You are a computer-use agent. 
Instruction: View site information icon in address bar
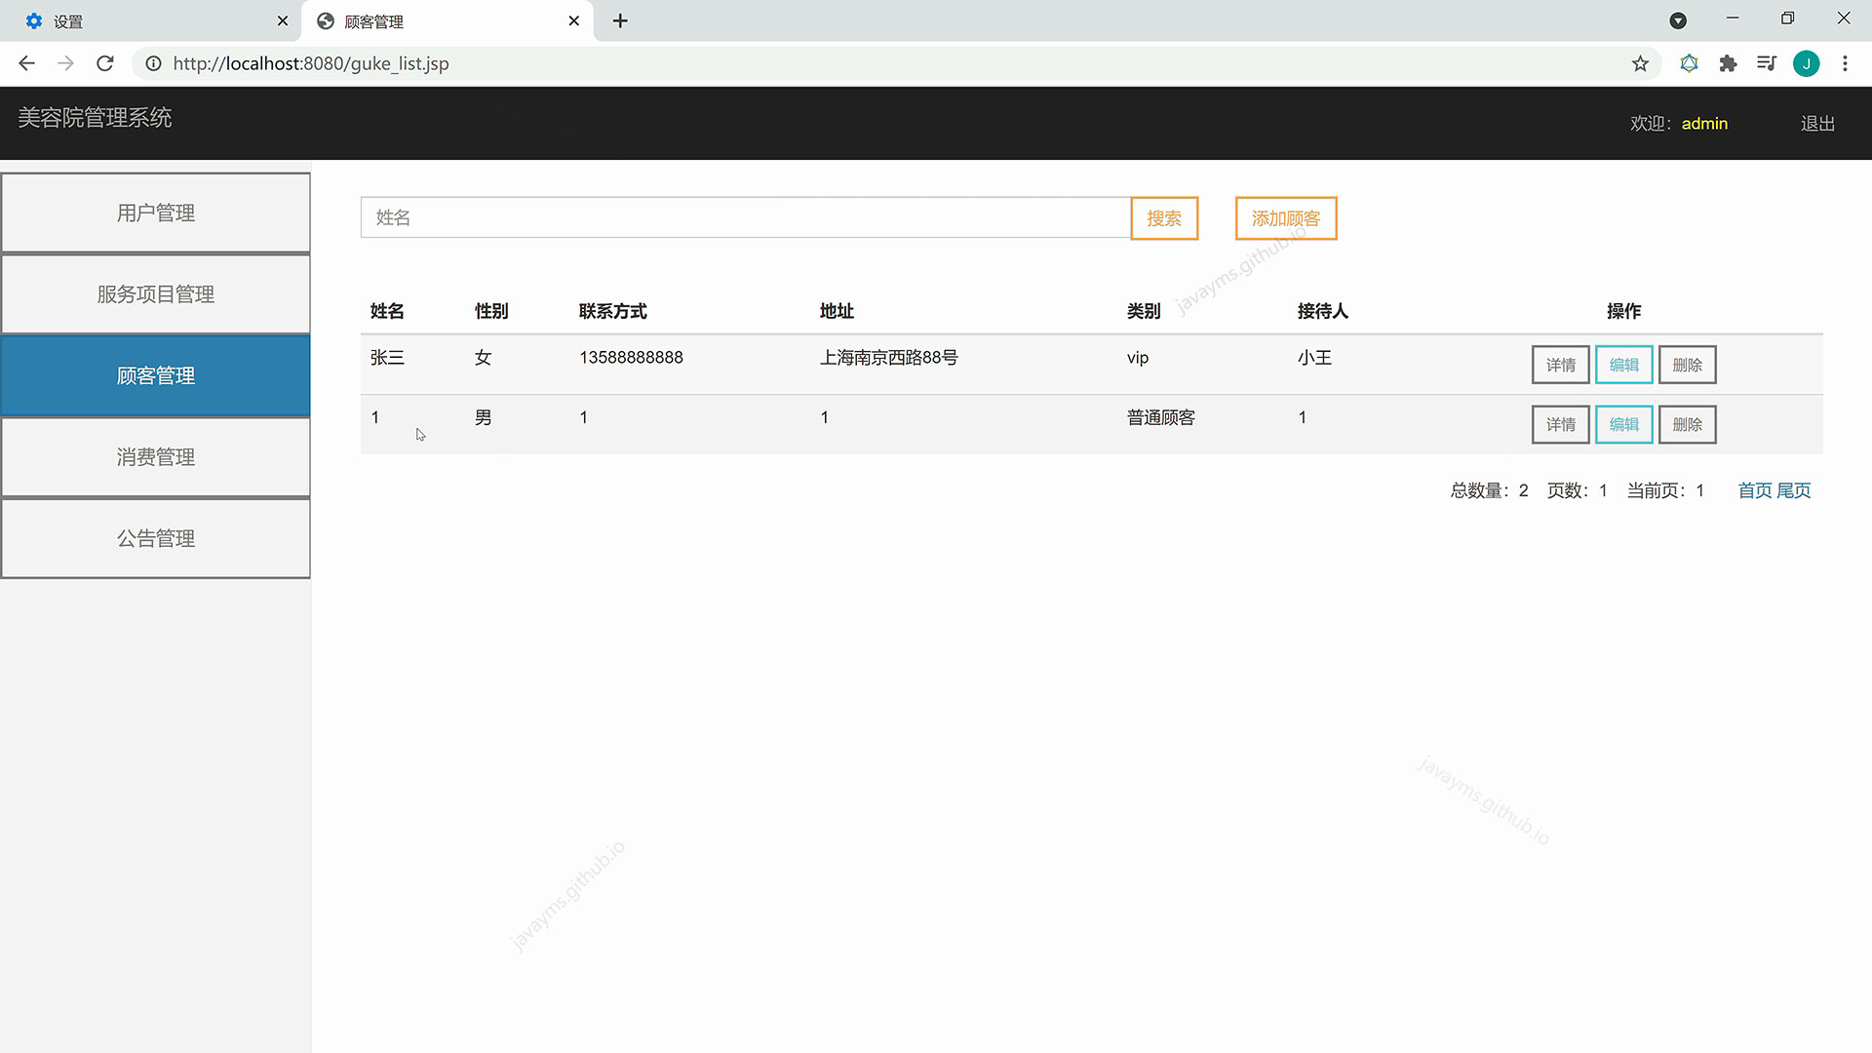pos(153,63)
